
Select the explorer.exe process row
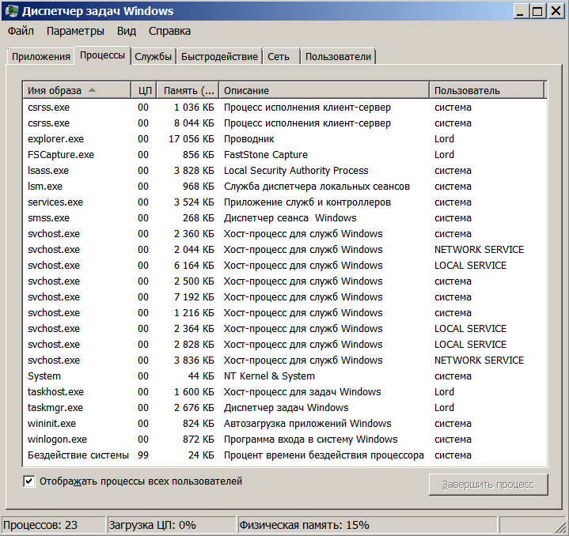(x=285, y=139)
